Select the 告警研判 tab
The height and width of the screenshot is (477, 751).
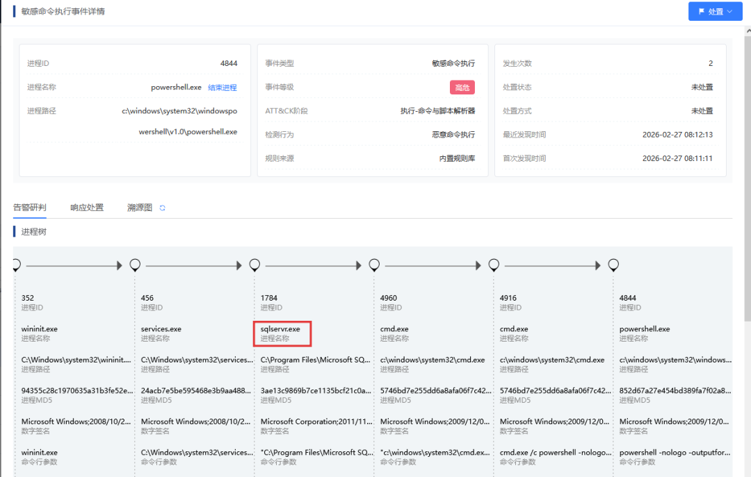coord(30,207)
